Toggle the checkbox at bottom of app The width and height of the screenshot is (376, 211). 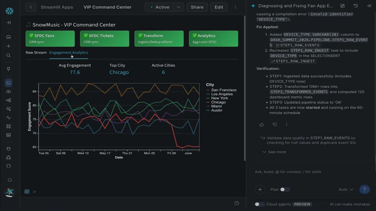pyautogui.click(x=27, y=192)
